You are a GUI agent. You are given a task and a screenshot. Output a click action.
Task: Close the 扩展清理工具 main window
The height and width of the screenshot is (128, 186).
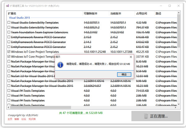coord(179,6)
